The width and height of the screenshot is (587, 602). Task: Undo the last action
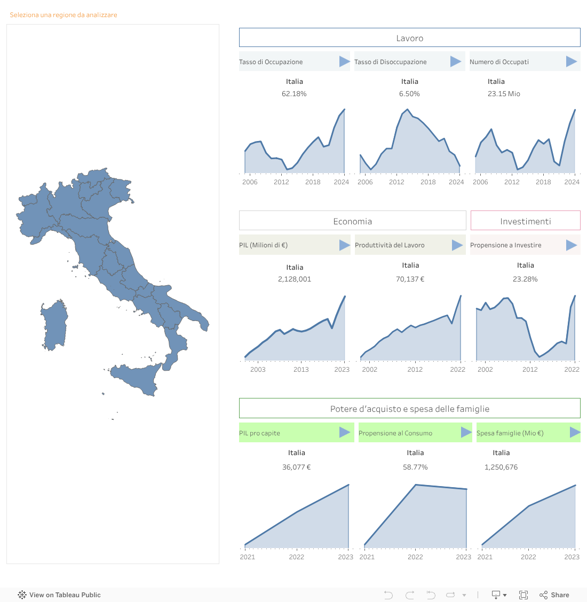388,595
